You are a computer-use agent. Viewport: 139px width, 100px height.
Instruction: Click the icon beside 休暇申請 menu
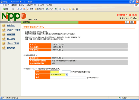click(x=4, y=48)
